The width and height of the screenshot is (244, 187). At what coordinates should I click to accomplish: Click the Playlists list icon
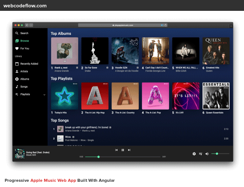coord(17,94)
